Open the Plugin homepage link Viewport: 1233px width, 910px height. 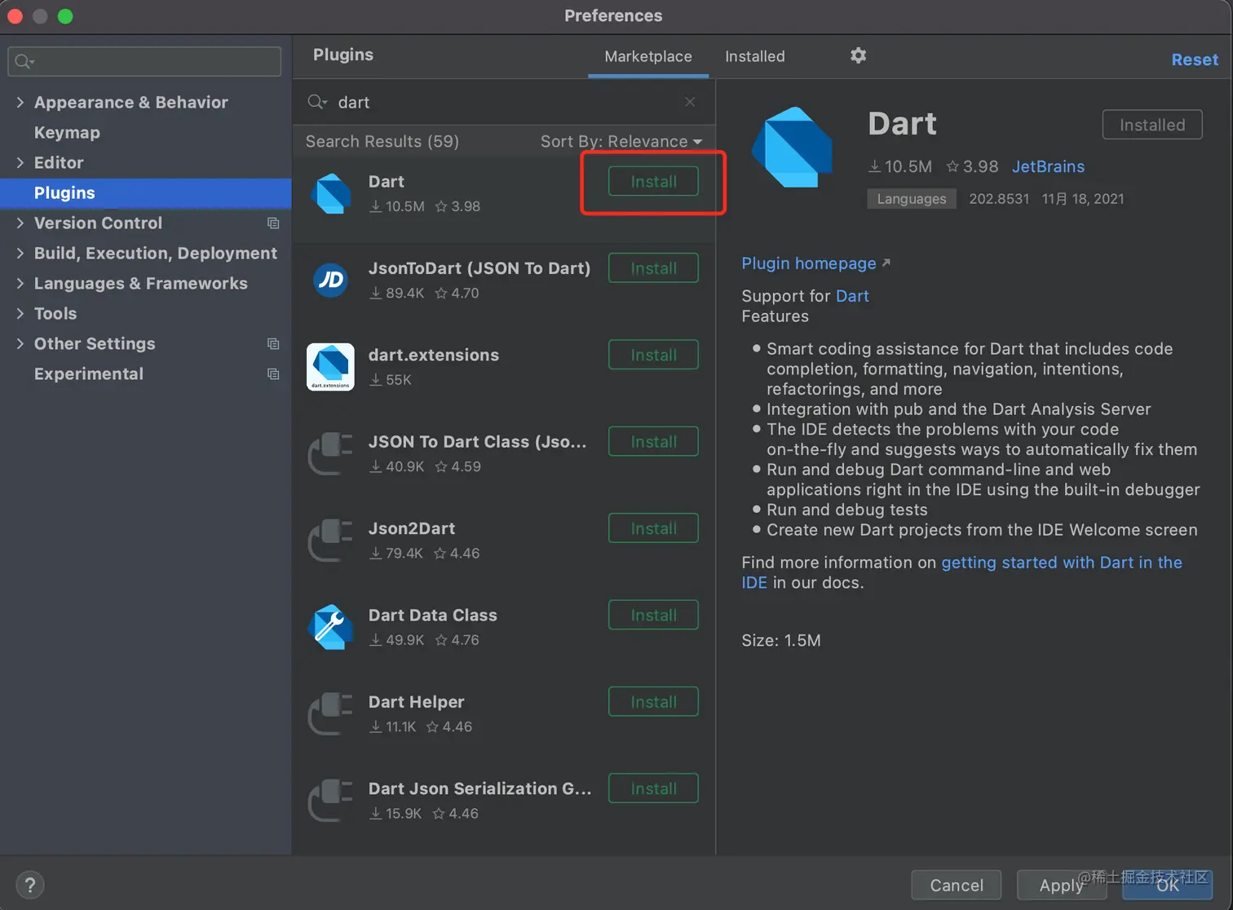(x=815, y=263)
